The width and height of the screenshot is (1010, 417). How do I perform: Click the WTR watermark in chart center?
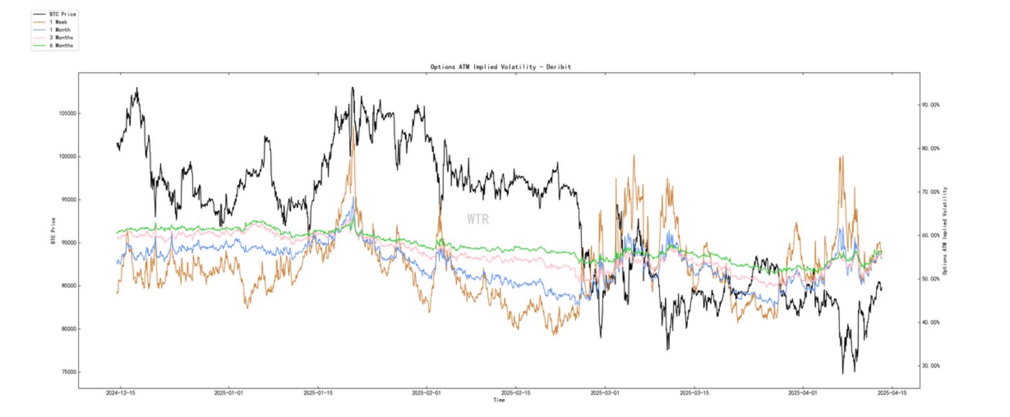click(x=478, y=219)
